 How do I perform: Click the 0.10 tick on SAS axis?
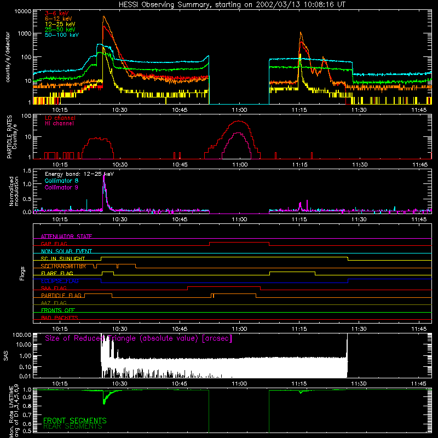pos(25,367)
